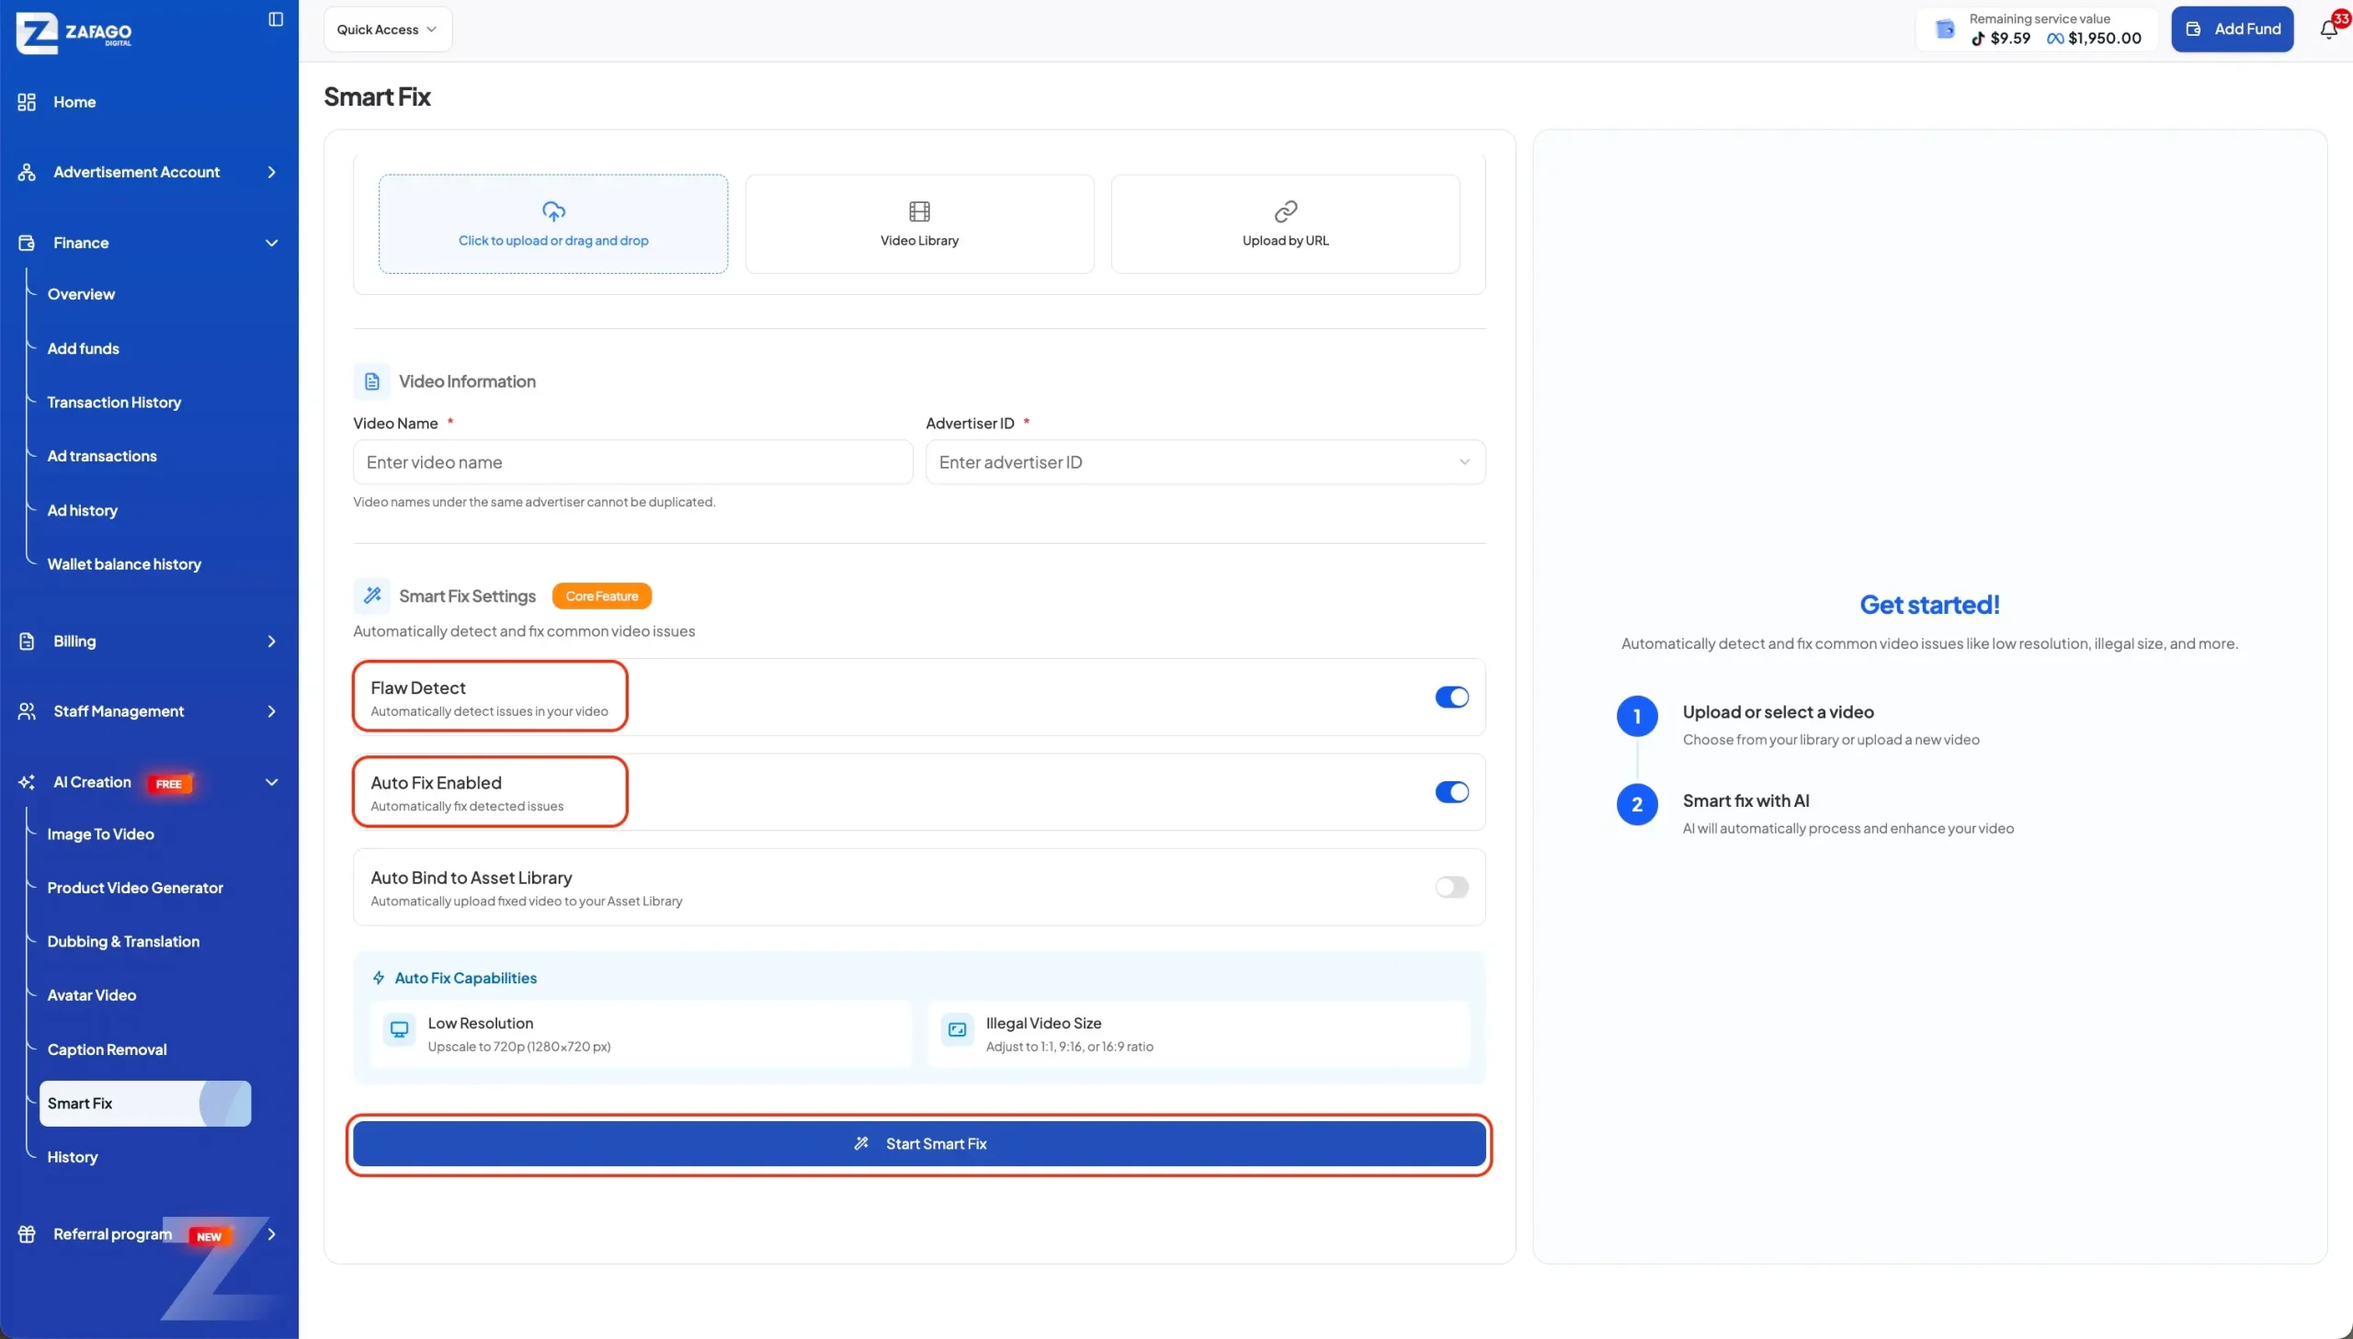
Task: Expand the Billing section chevron
Action: click(271, 641)
